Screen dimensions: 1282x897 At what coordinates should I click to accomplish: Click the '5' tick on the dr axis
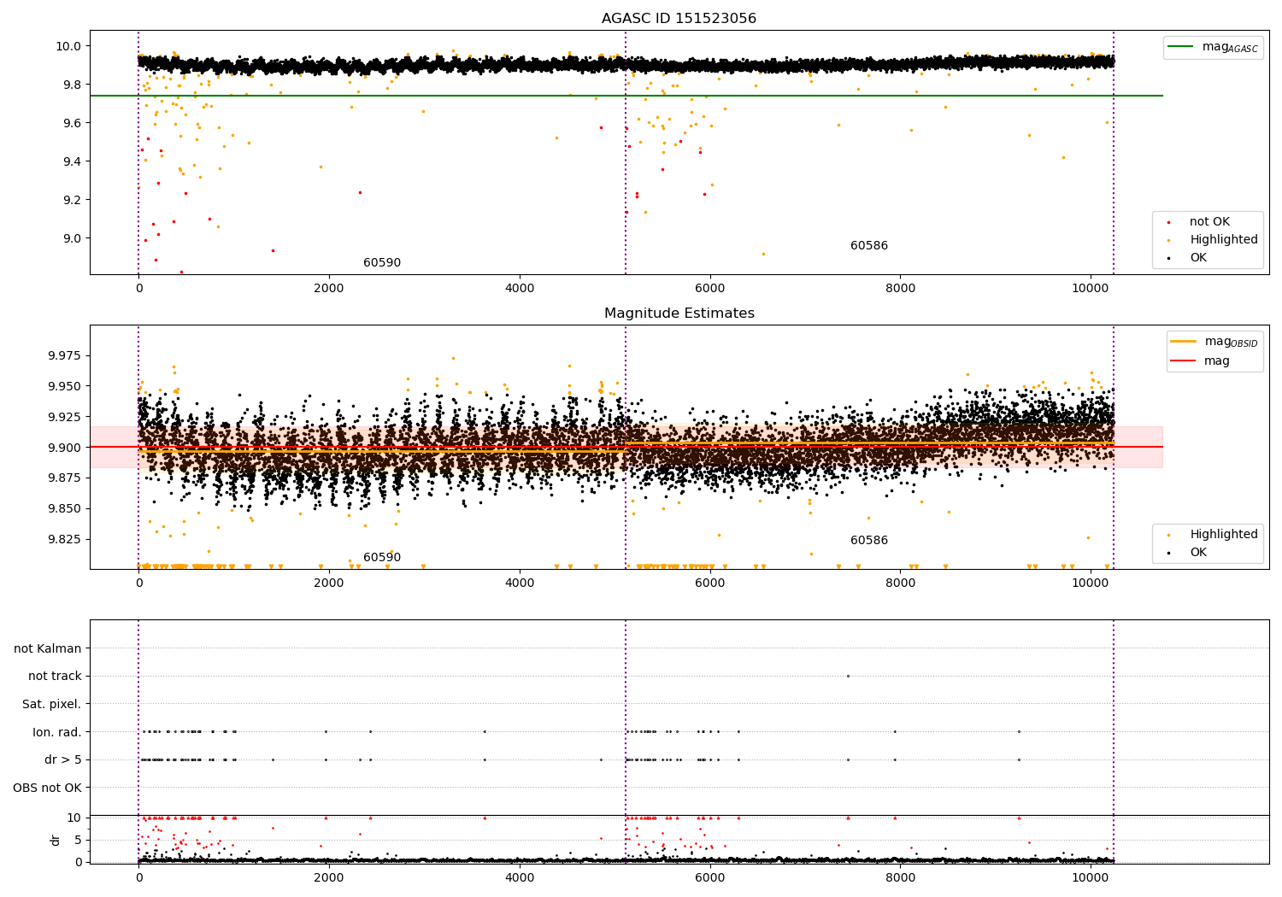pos(78,840)
